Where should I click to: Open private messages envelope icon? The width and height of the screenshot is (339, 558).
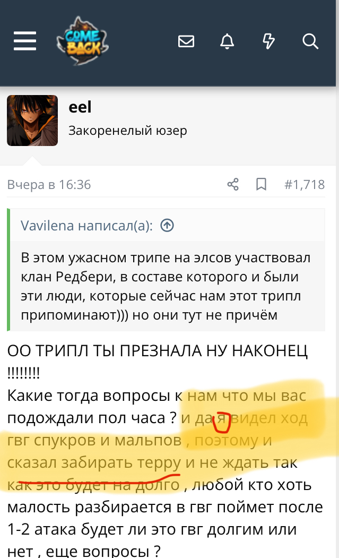186,41
